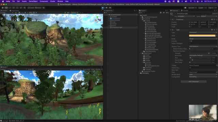
Task: Enable or disable the Light component checkbox
Action: coord(175,30)
